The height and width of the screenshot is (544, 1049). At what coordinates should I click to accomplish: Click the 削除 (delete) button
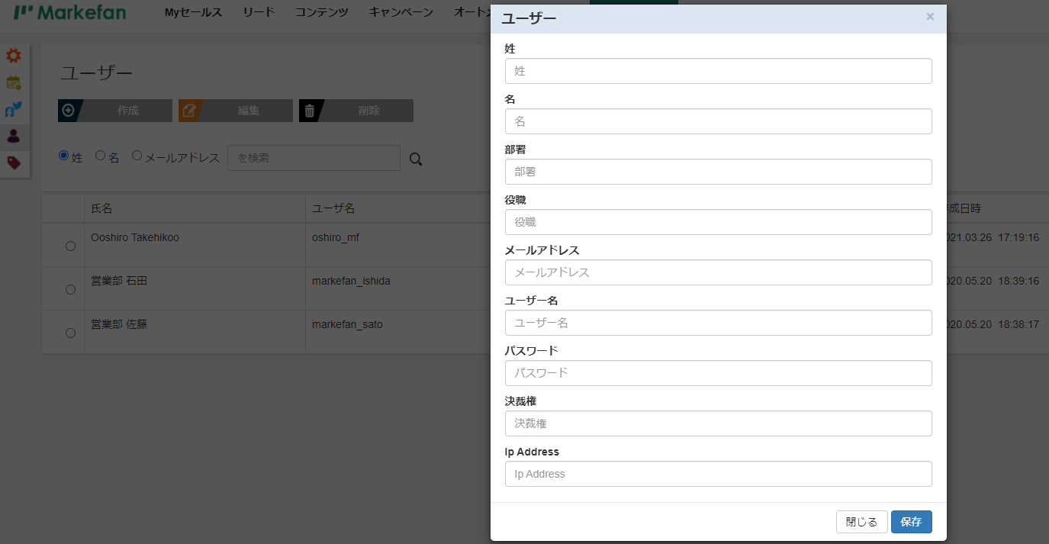(x=356, y=111)
